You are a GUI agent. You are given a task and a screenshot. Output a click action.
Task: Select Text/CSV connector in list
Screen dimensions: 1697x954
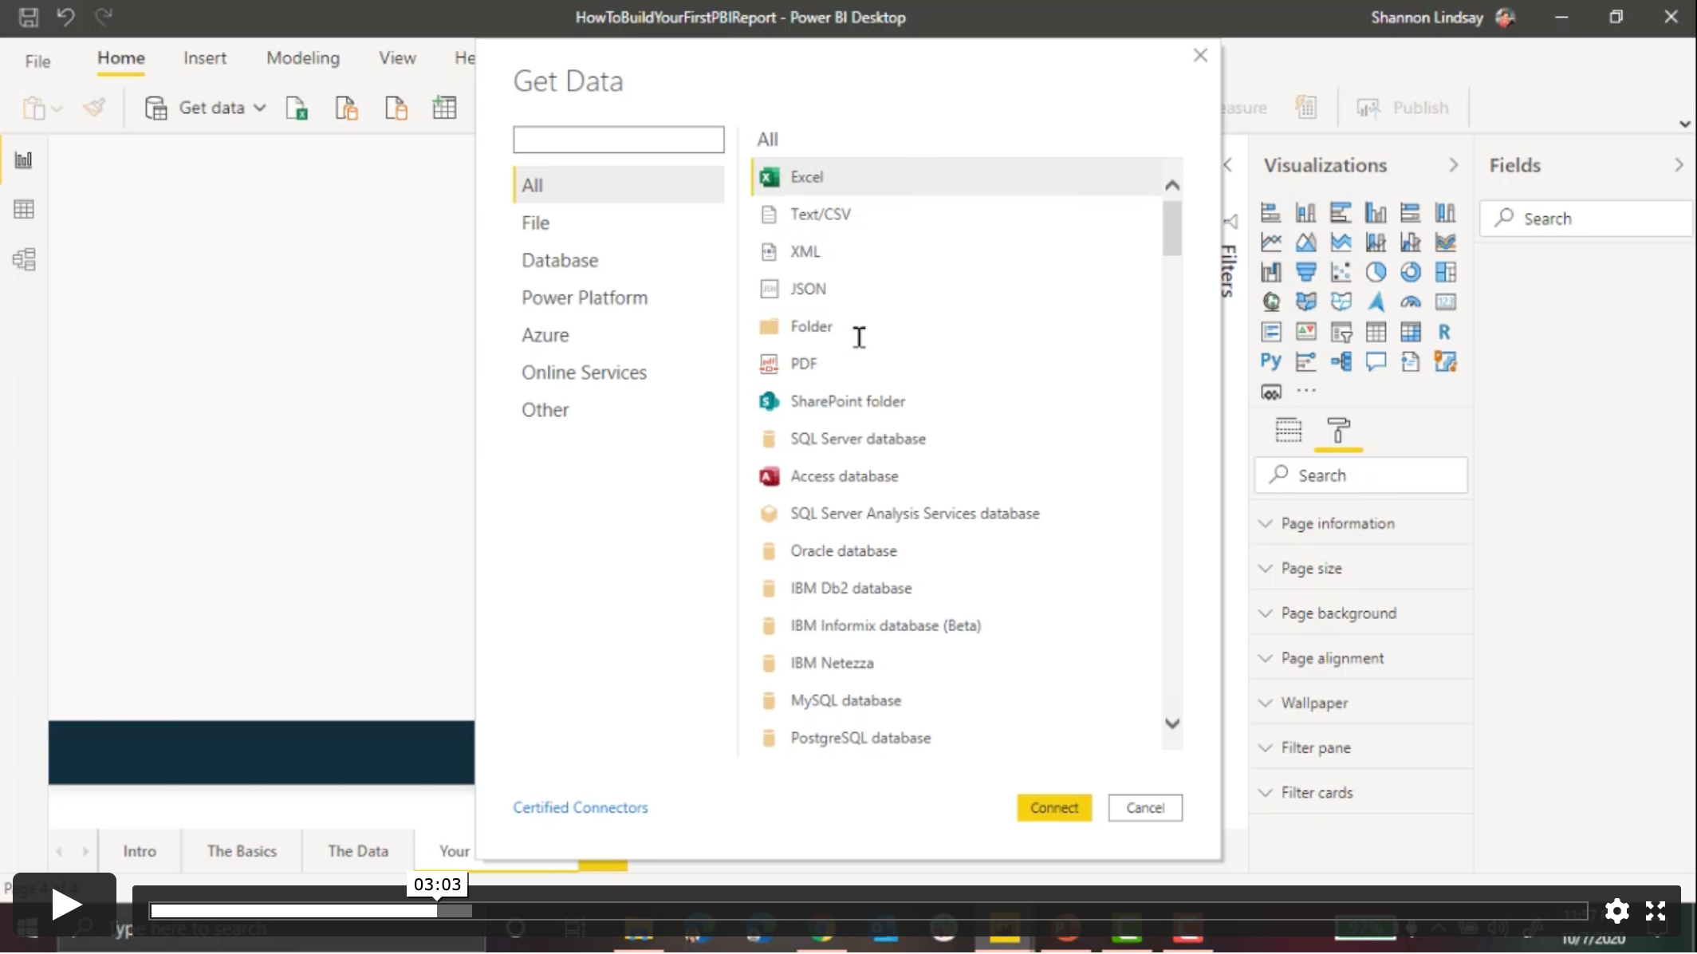[957, 215]
